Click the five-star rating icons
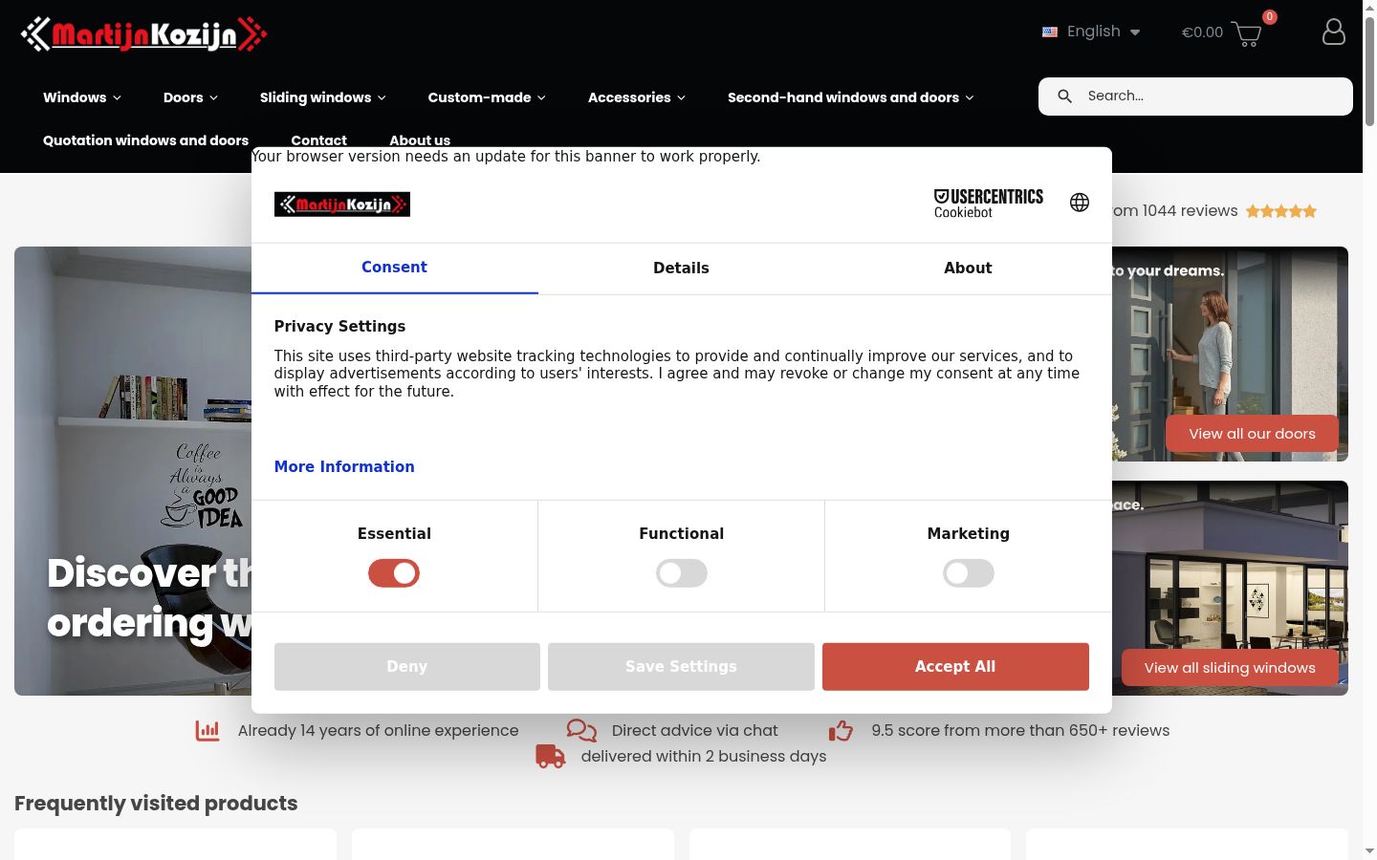This screenshot has width=1377, height=860. [1281, 211]
